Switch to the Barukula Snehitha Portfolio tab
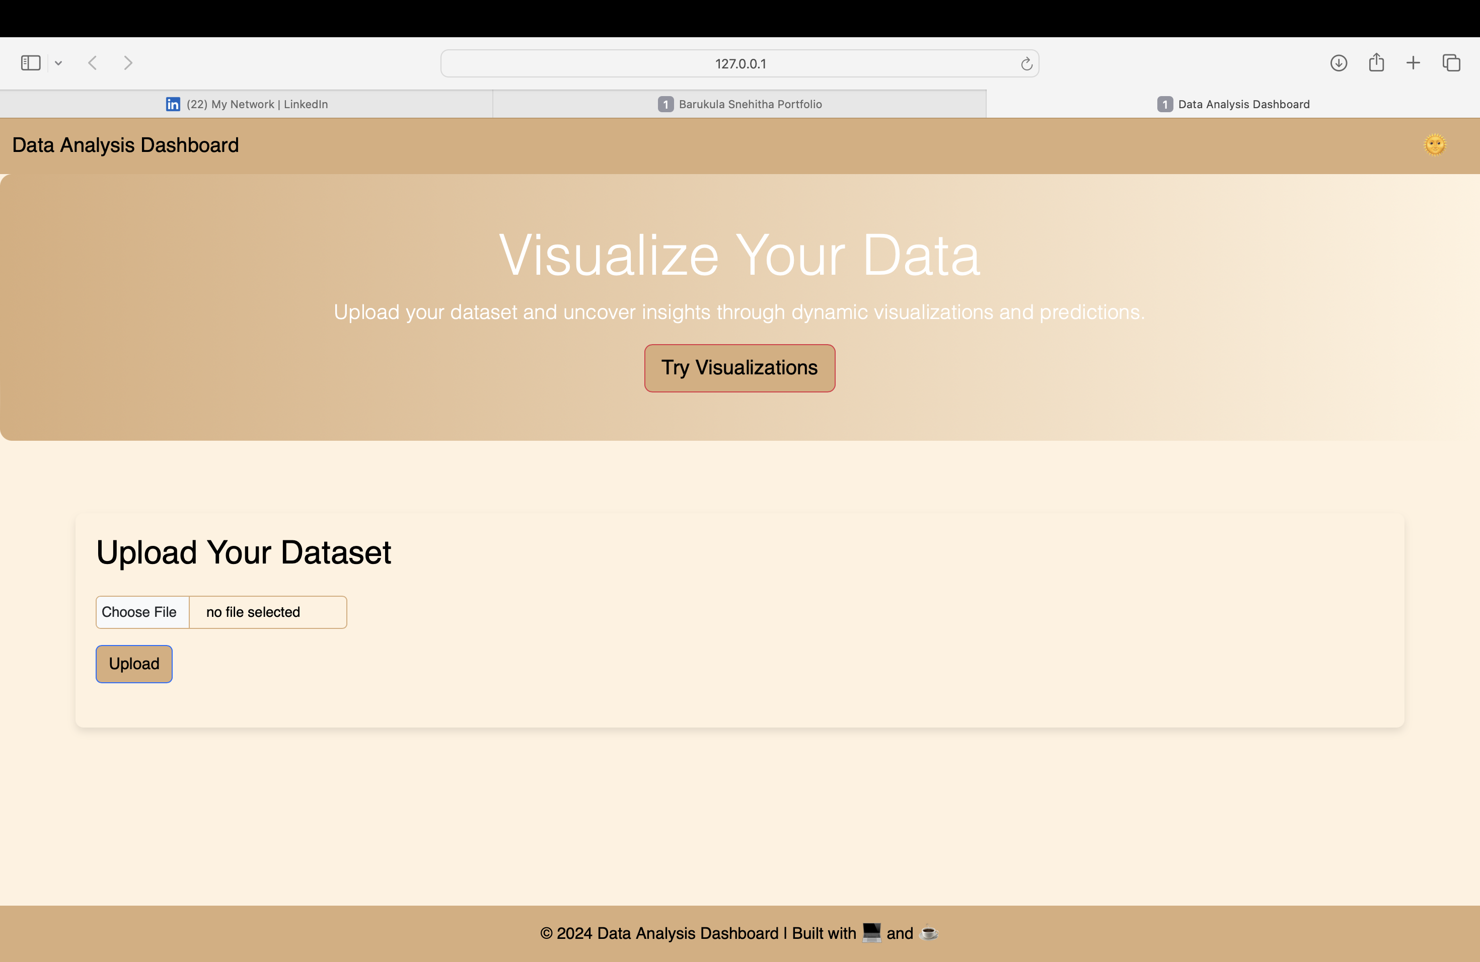Screen dimensions: 1480x962 pos(740,104)
